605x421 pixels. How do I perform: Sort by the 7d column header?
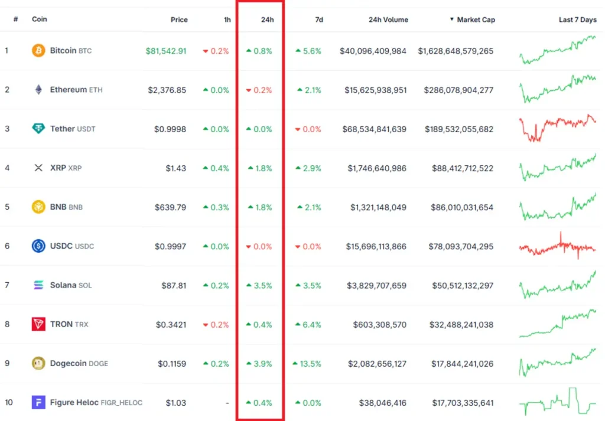pos(319,19)
